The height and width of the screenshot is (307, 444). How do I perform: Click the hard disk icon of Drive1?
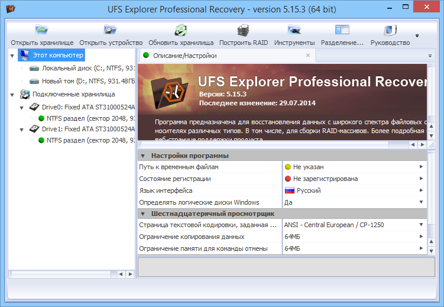click(34, 129)
